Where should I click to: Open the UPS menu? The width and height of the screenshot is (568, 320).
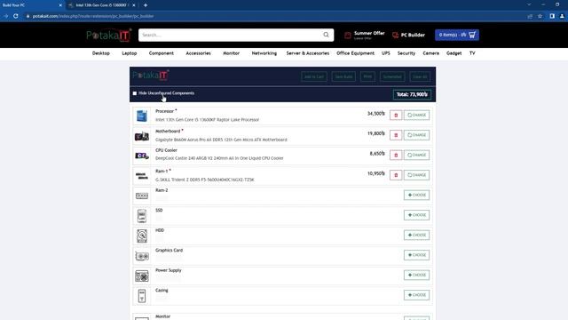click(386, 53)
